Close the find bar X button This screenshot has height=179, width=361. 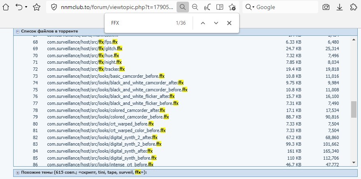click(229, 23)
